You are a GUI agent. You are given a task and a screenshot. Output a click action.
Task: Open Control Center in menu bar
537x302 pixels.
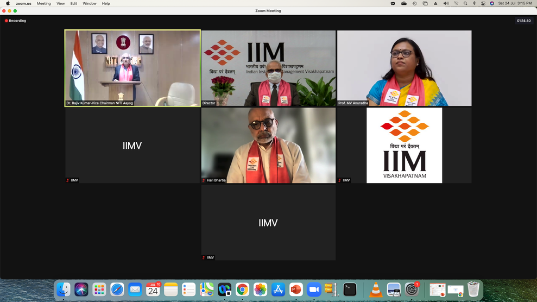click(483, 3)
